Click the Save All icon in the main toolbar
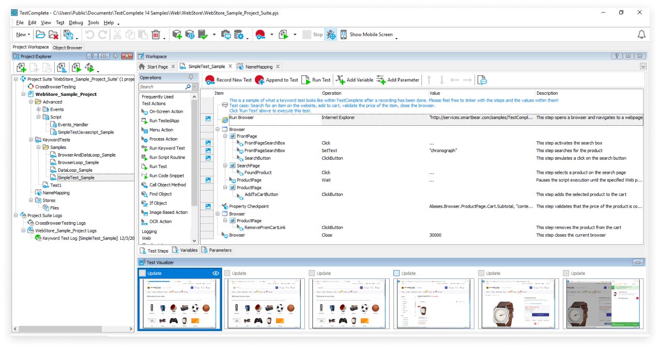 tap(68, 35)
